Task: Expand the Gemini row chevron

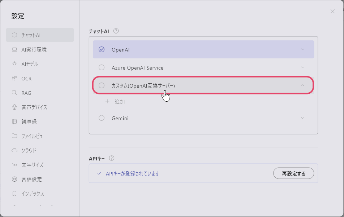Action: (x=302, y=118)
